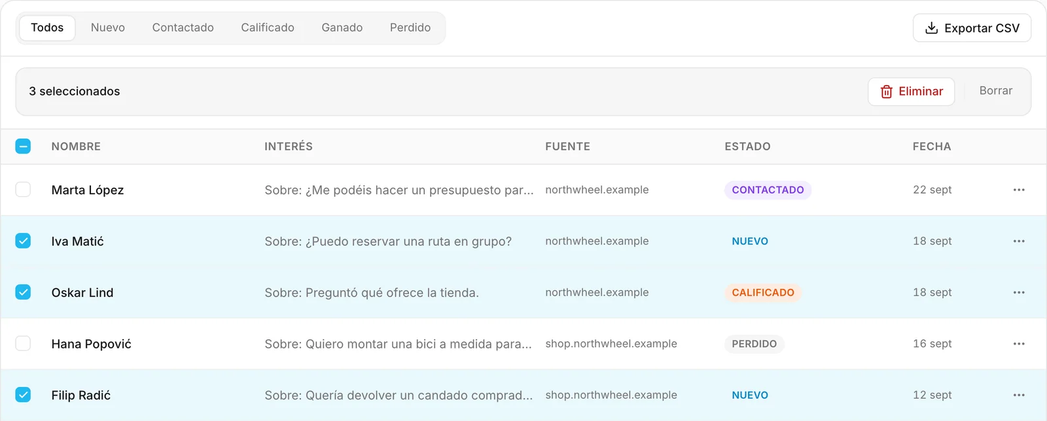Image resolution: width=1047 pixels, height=421 pixels.
Task: Switch to the Todos tab
Action: click(x=47, y=27)
